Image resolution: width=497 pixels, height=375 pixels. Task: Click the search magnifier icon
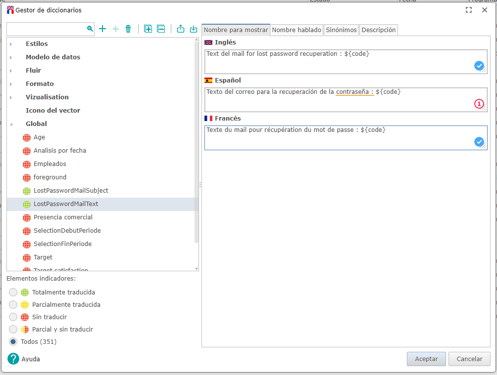(x=90, y=29)
